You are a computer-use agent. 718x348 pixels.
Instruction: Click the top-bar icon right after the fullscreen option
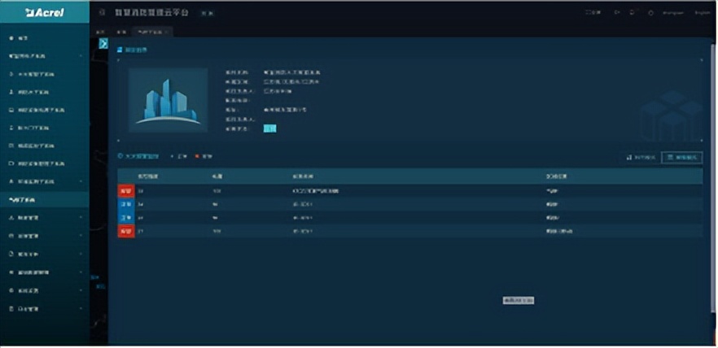tap(617, 13)
